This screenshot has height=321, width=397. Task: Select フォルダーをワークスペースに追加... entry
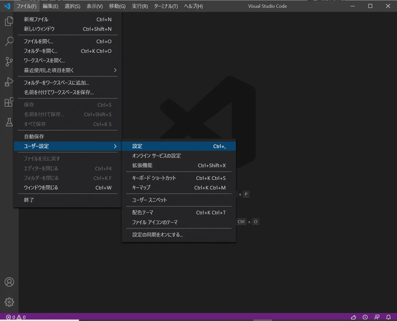[68, 83]
